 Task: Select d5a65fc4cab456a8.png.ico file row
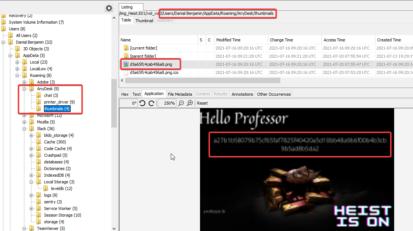pyautogui.click(x=154, y=72)
